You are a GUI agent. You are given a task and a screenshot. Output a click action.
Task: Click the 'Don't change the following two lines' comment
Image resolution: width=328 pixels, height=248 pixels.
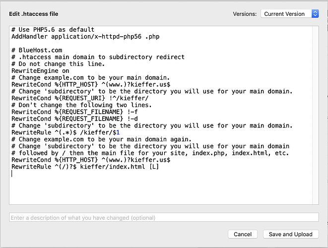tap(81, 105)
